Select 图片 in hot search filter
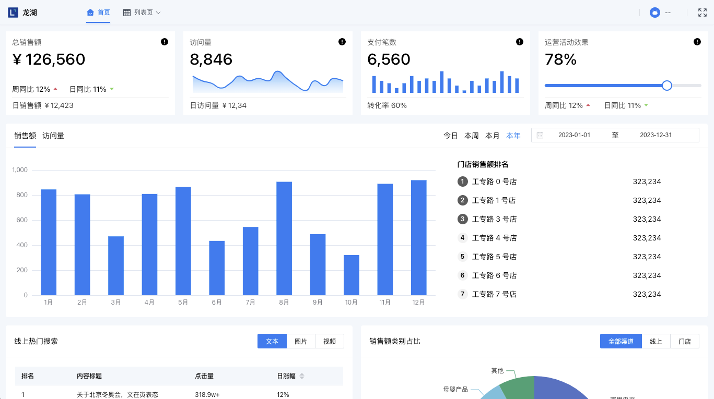 [x=301, y=341]
